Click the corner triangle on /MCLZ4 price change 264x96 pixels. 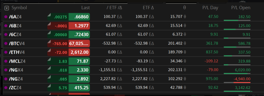coord(49,59)
